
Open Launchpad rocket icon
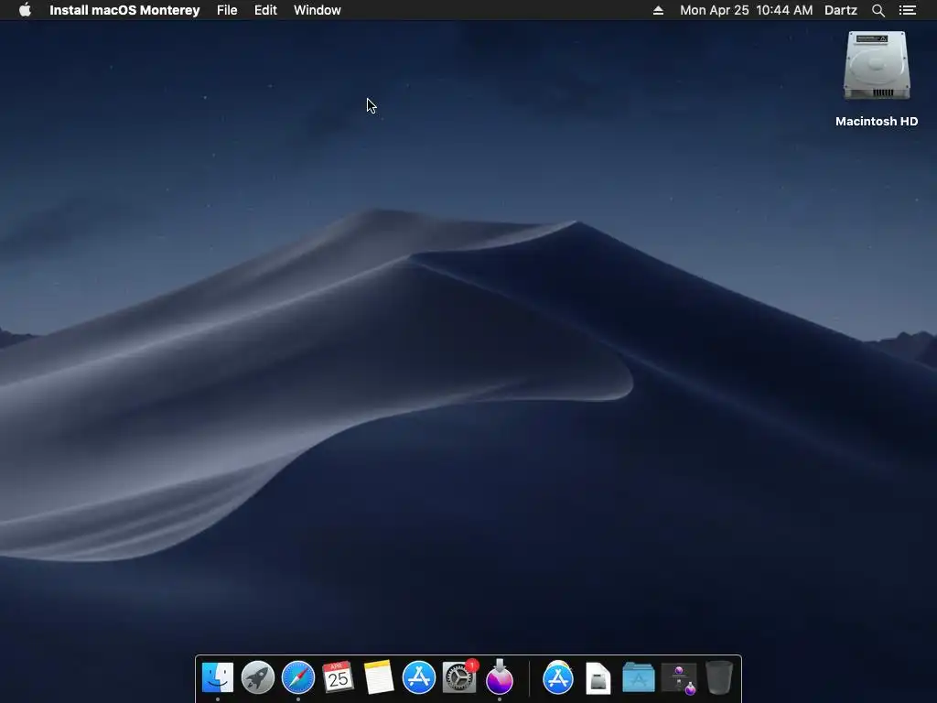tap(257, 677)
